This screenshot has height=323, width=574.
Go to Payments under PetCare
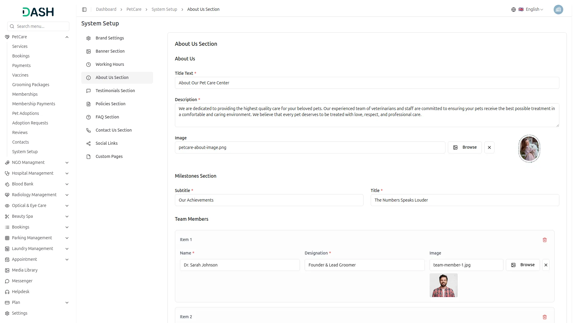(x=21, y=65)
